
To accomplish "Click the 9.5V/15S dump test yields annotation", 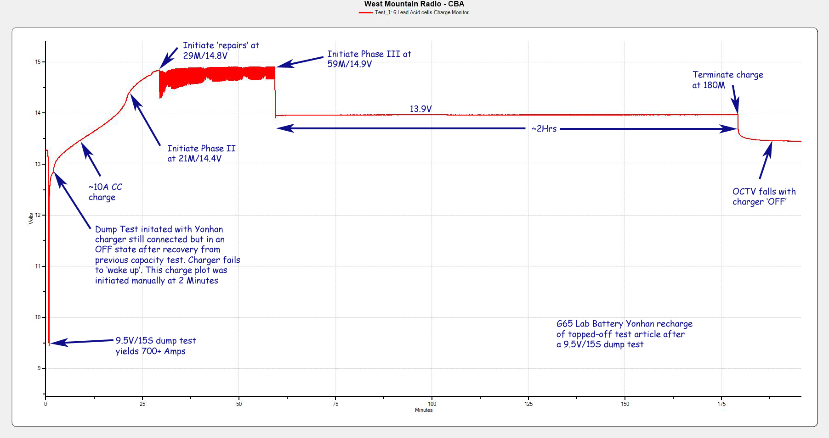I will [155, 346].
